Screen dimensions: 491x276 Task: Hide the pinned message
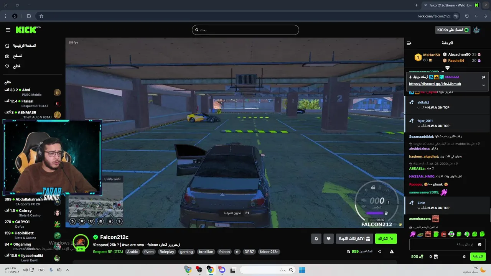pyautogui.click(x=483, y=77)
